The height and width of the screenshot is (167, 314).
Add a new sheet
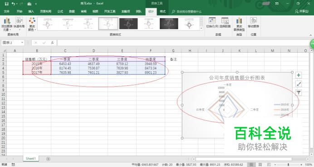(48, 159)
